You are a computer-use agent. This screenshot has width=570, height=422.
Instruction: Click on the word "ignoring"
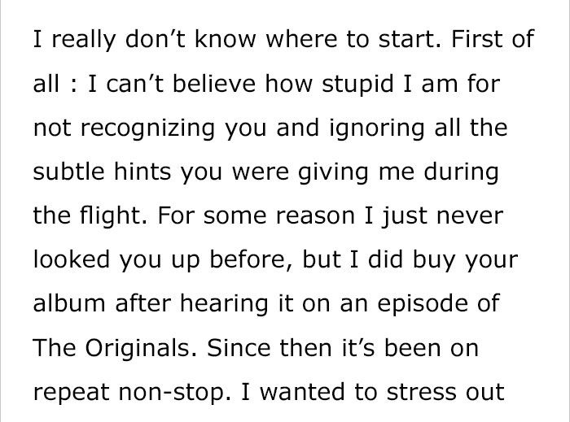(376, 128)
